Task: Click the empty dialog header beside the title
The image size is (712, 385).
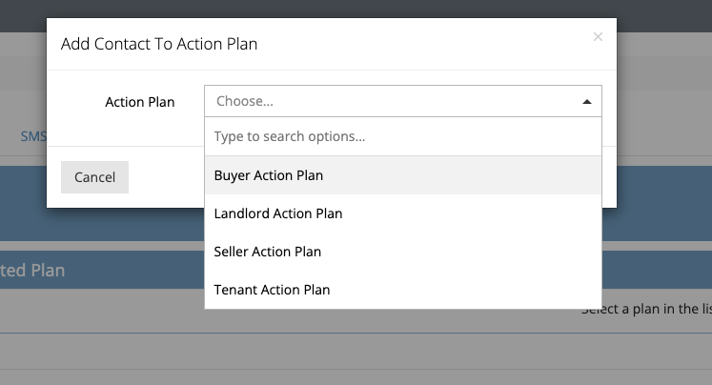Action: [429, 44]
